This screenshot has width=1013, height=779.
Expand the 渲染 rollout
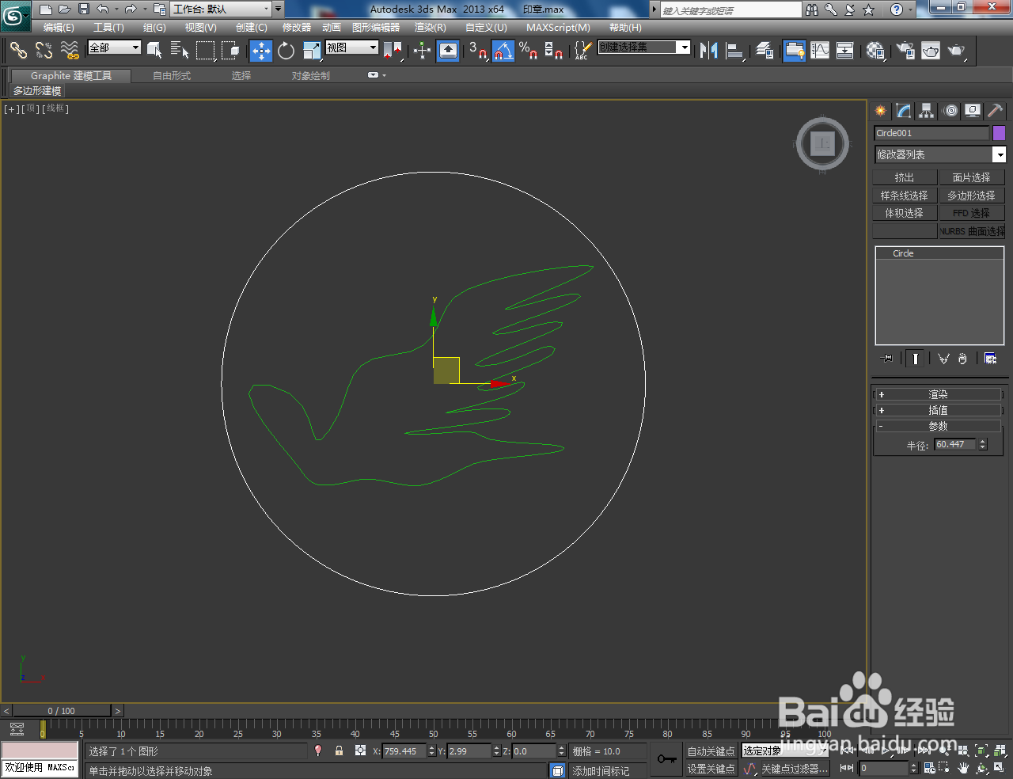tap(939, 393)
